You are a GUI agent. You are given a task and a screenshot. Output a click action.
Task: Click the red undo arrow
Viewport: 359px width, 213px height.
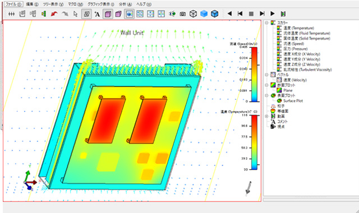coord(54,14)
